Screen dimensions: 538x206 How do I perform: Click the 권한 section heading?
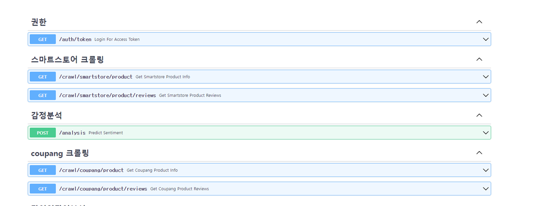[39, 22]
